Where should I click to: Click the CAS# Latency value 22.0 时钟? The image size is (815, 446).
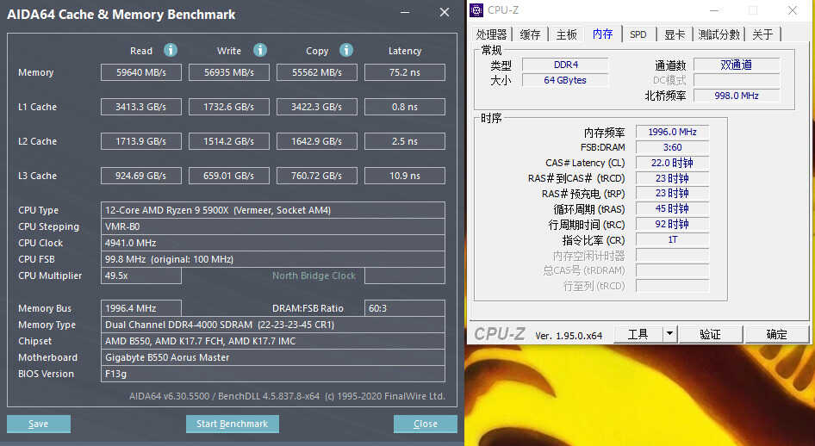tap(672, 163)
